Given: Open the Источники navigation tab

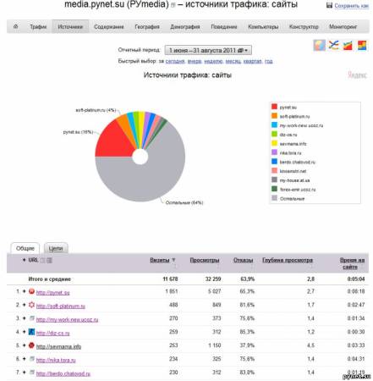Looking at the screenshot, I should tap(70, 27).
